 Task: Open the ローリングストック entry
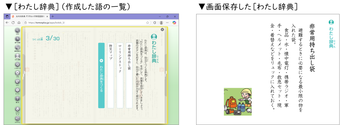[x=120, y=75]
